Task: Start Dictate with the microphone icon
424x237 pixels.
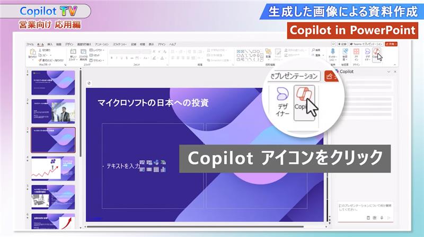Action: point(333,54)
